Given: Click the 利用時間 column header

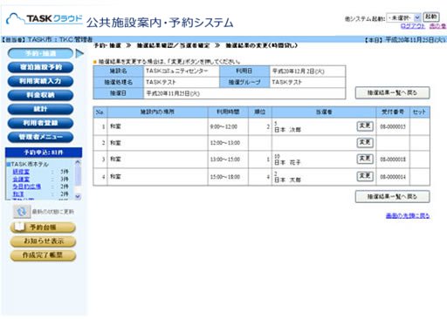Looking at the screenshot, I should click(x=228, y=112).
